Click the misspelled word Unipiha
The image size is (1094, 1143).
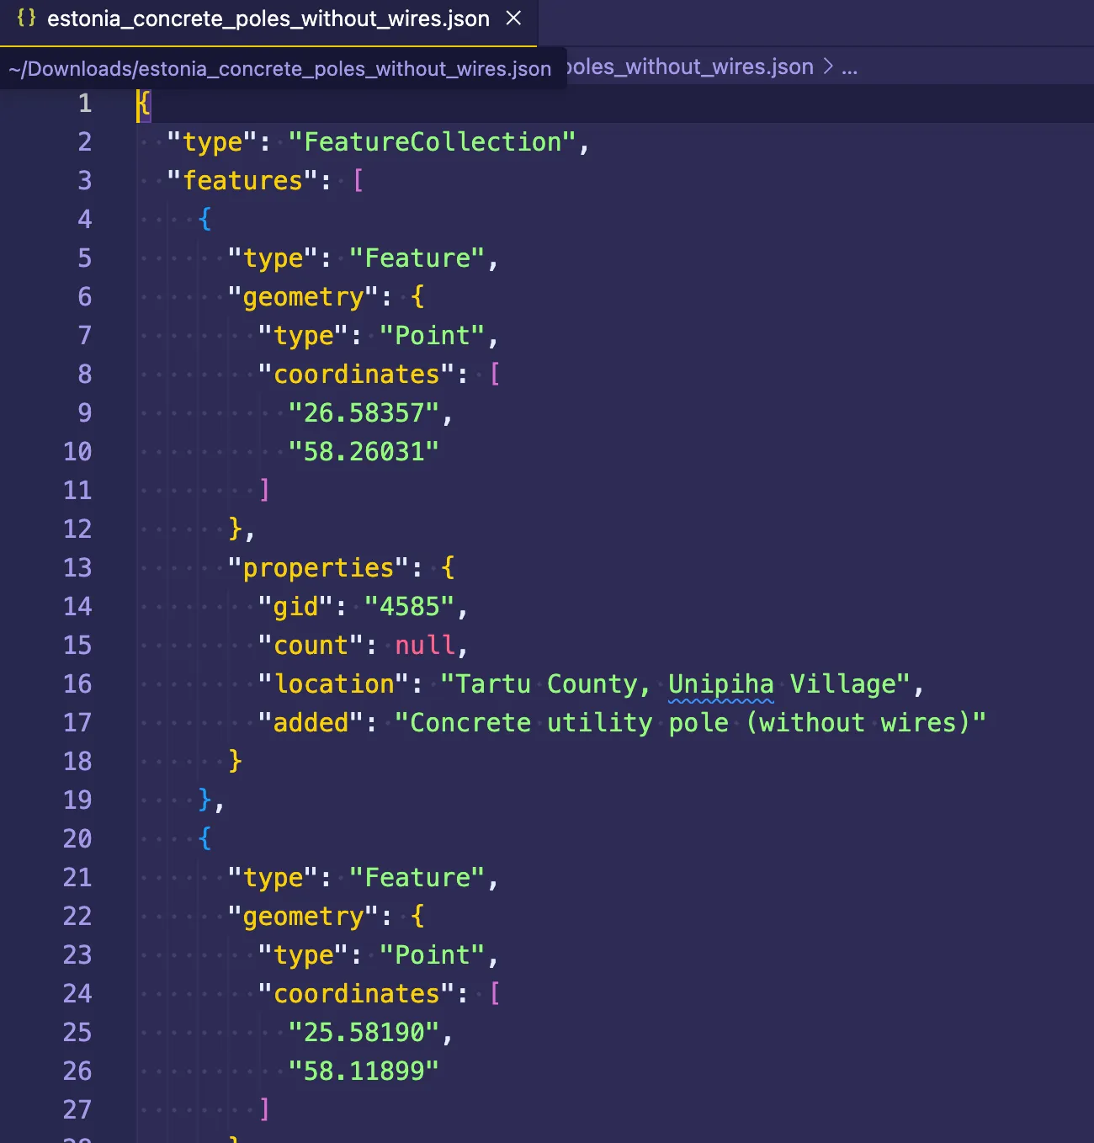click(720, 683)
